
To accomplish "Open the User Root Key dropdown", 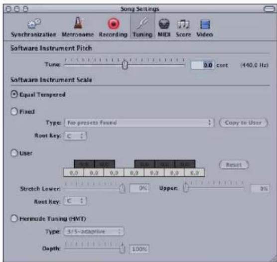I will pos(75,201).
